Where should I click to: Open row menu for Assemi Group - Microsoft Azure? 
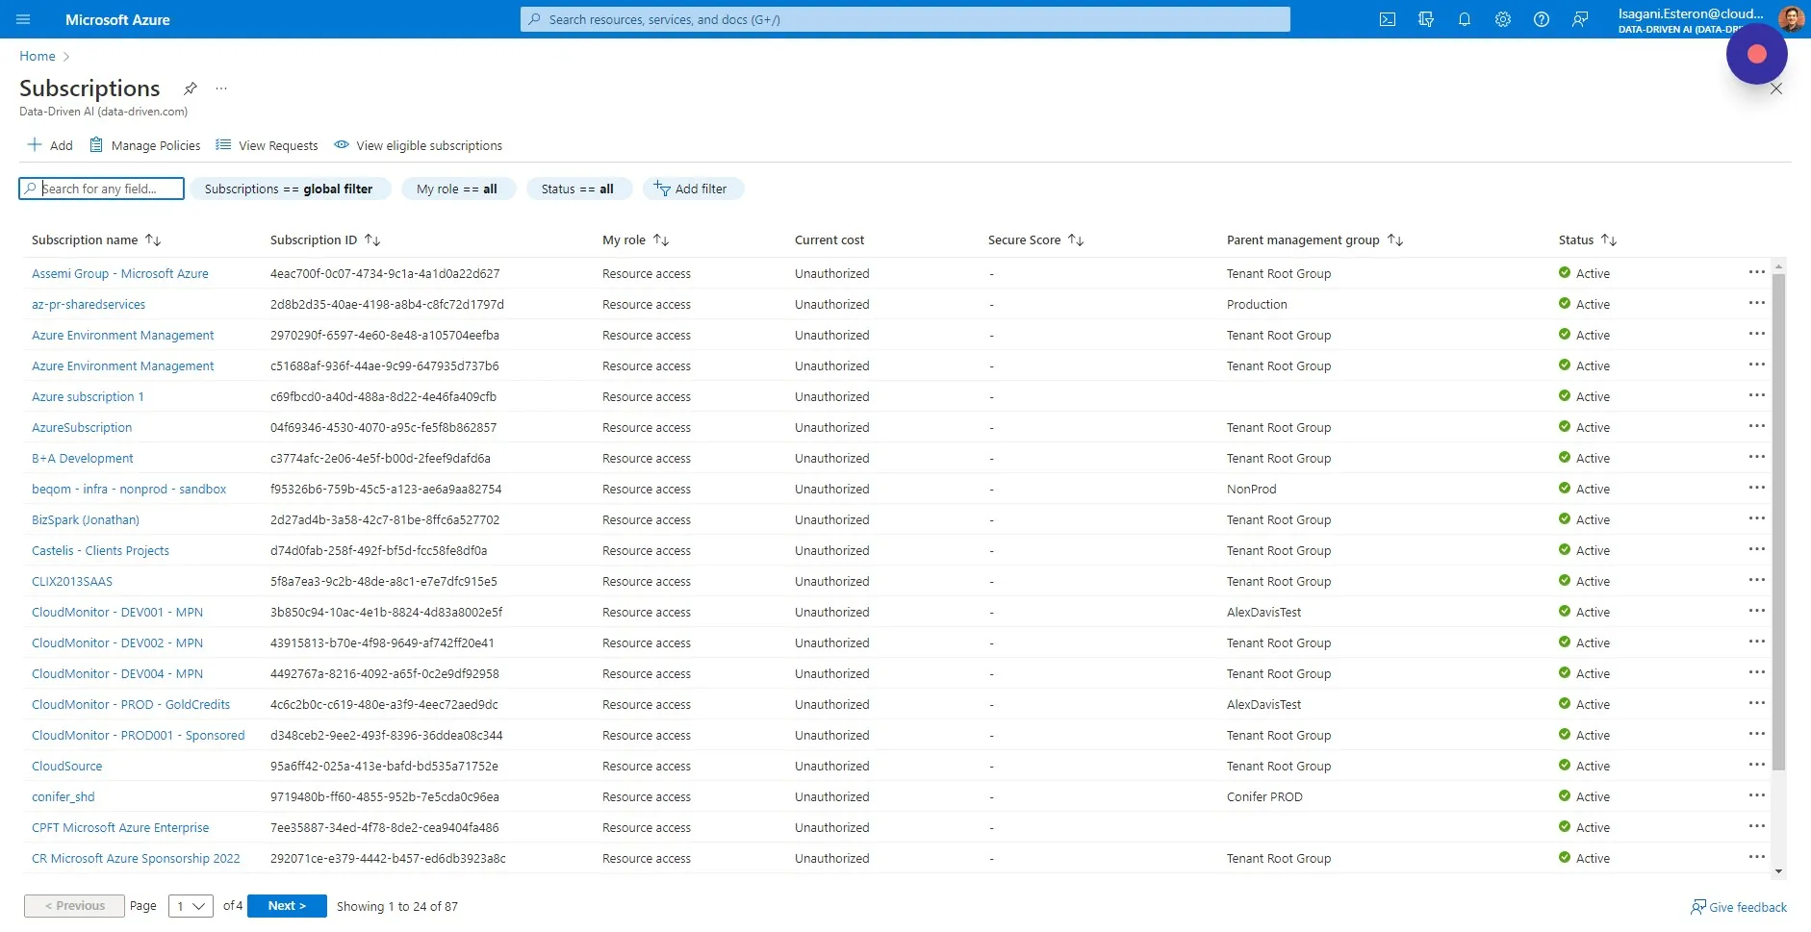[x=1757, y=272]
